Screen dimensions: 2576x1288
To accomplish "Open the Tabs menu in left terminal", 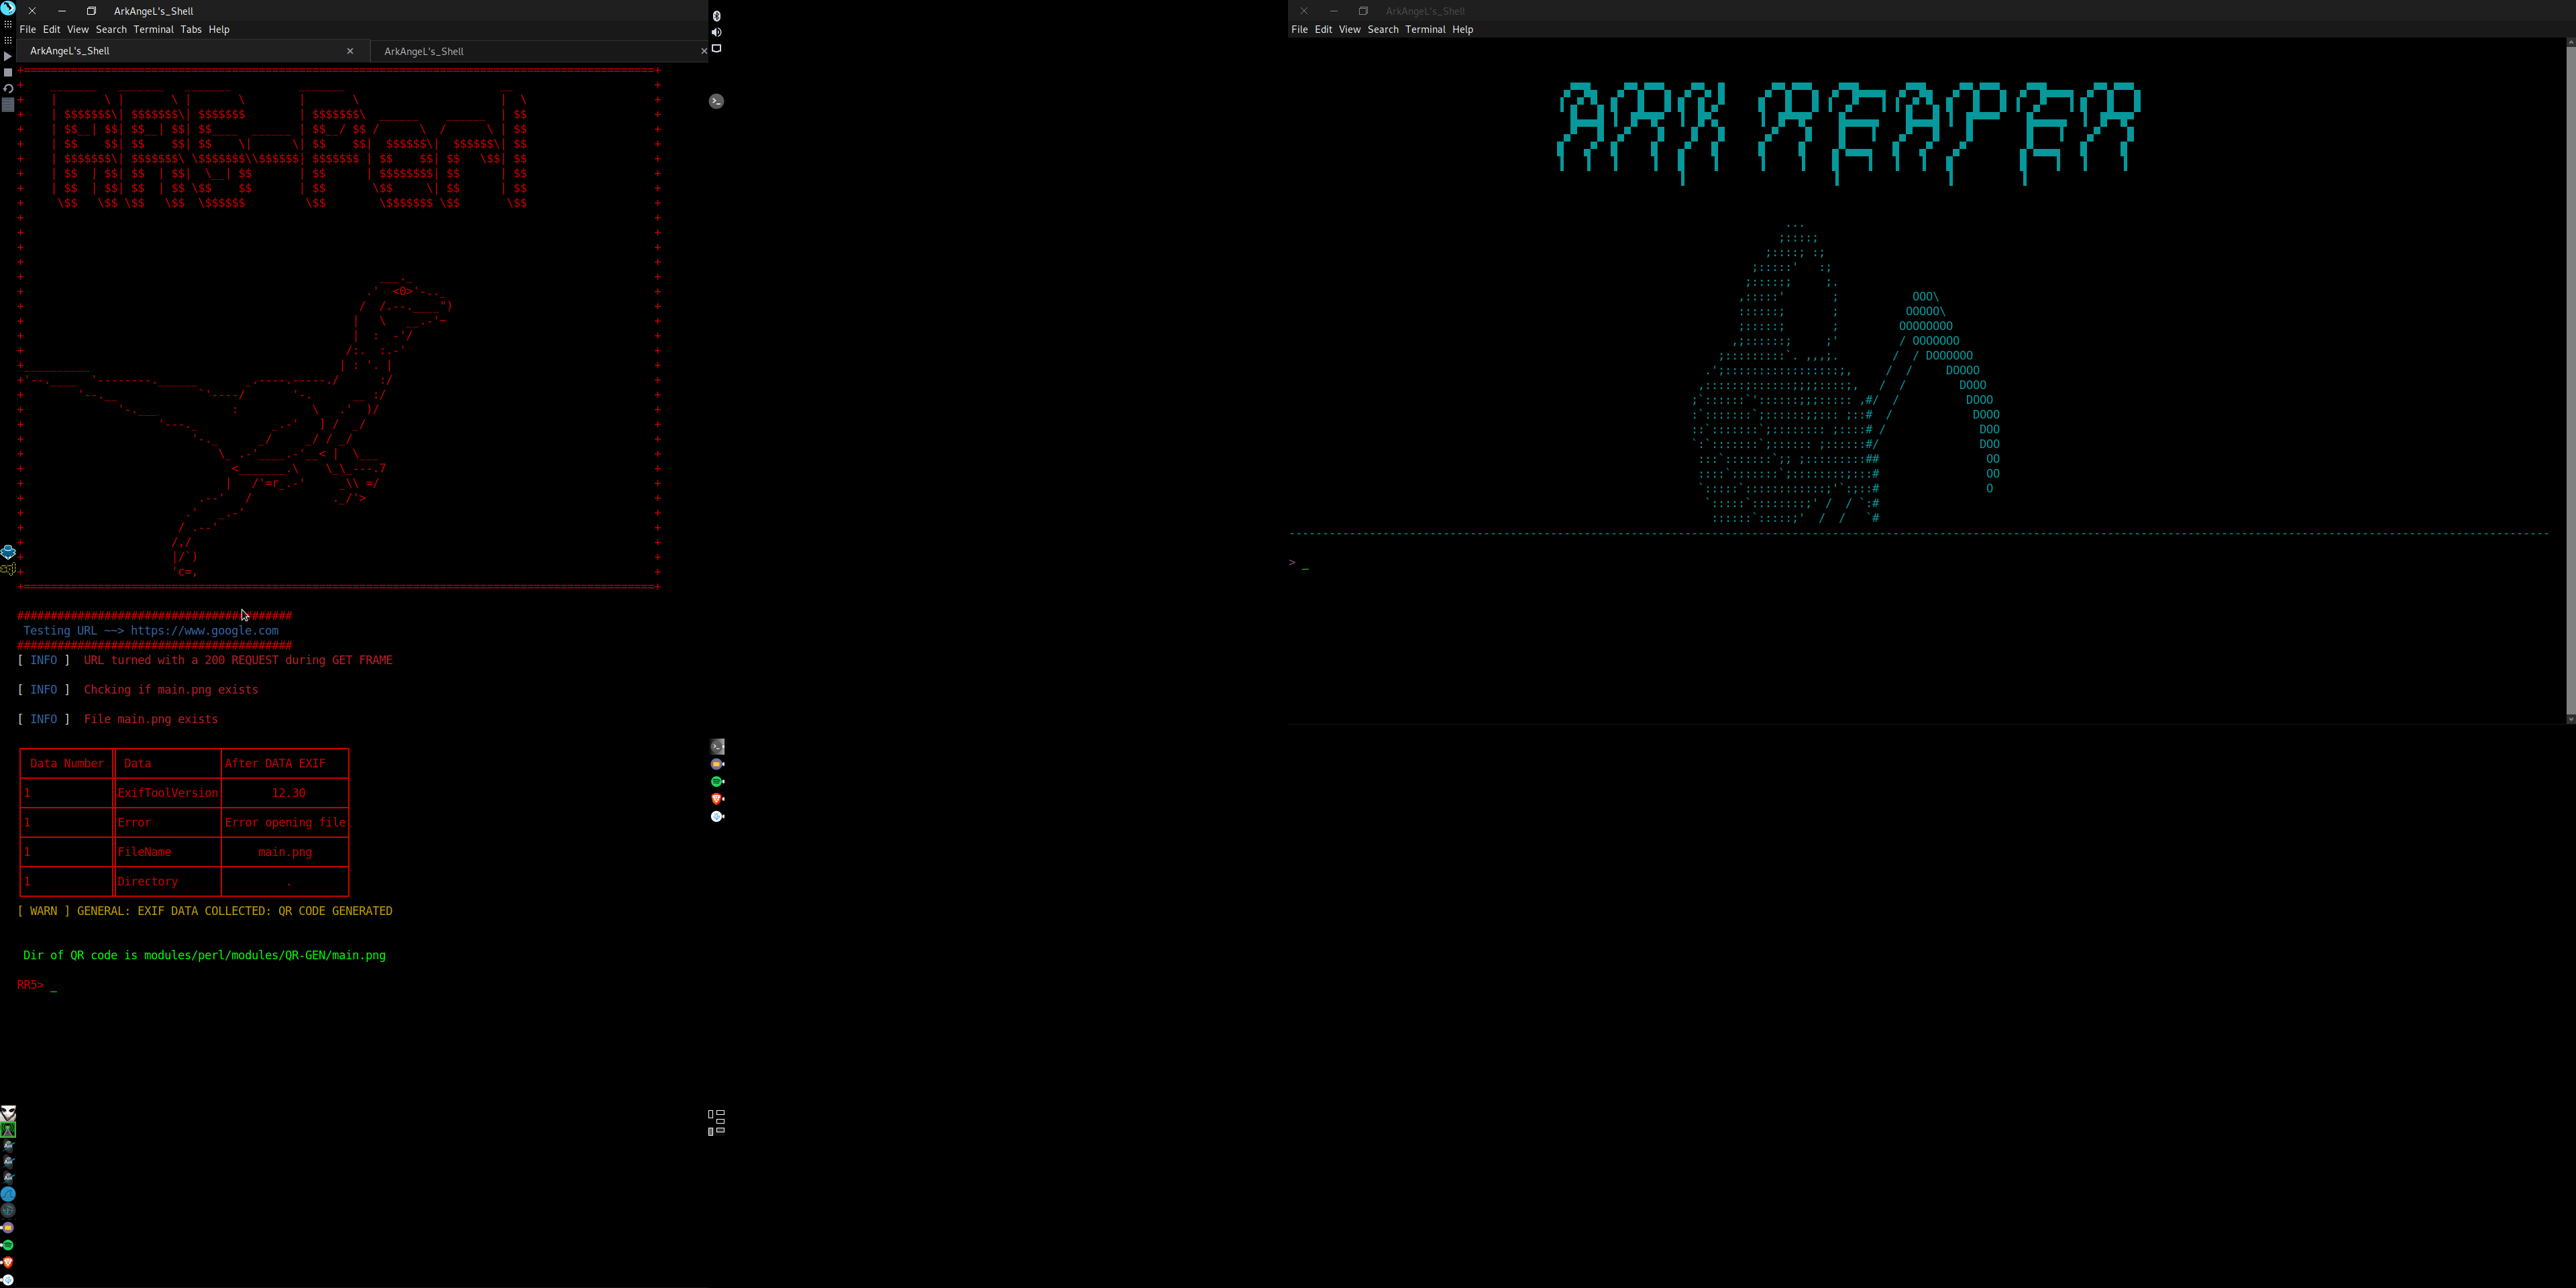I will coord(190,30).
